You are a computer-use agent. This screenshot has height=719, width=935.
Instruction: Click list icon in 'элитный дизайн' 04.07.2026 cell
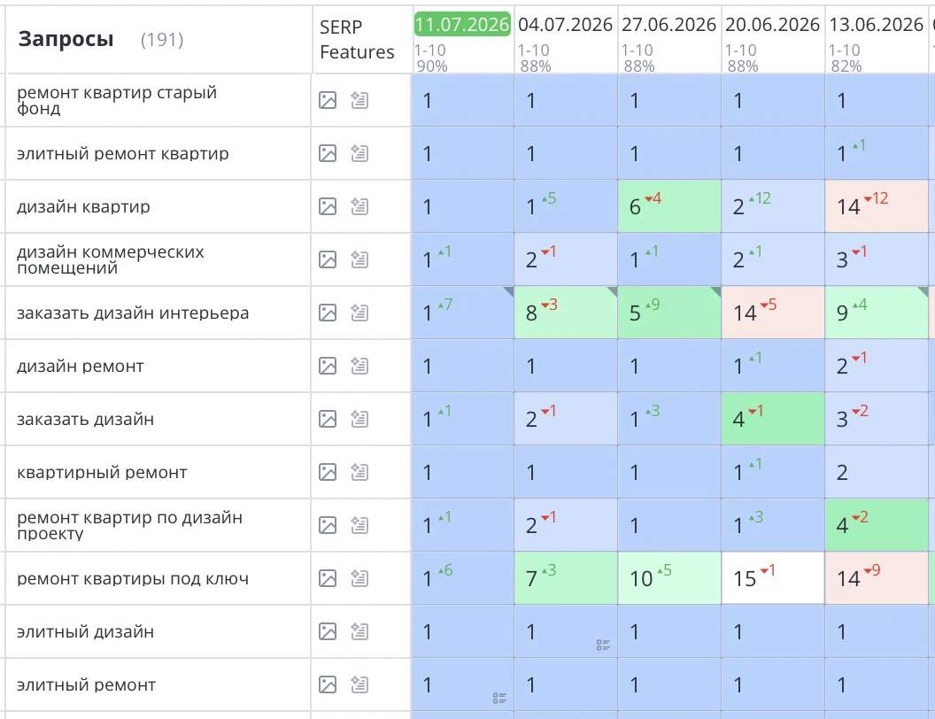click(603, 646)
